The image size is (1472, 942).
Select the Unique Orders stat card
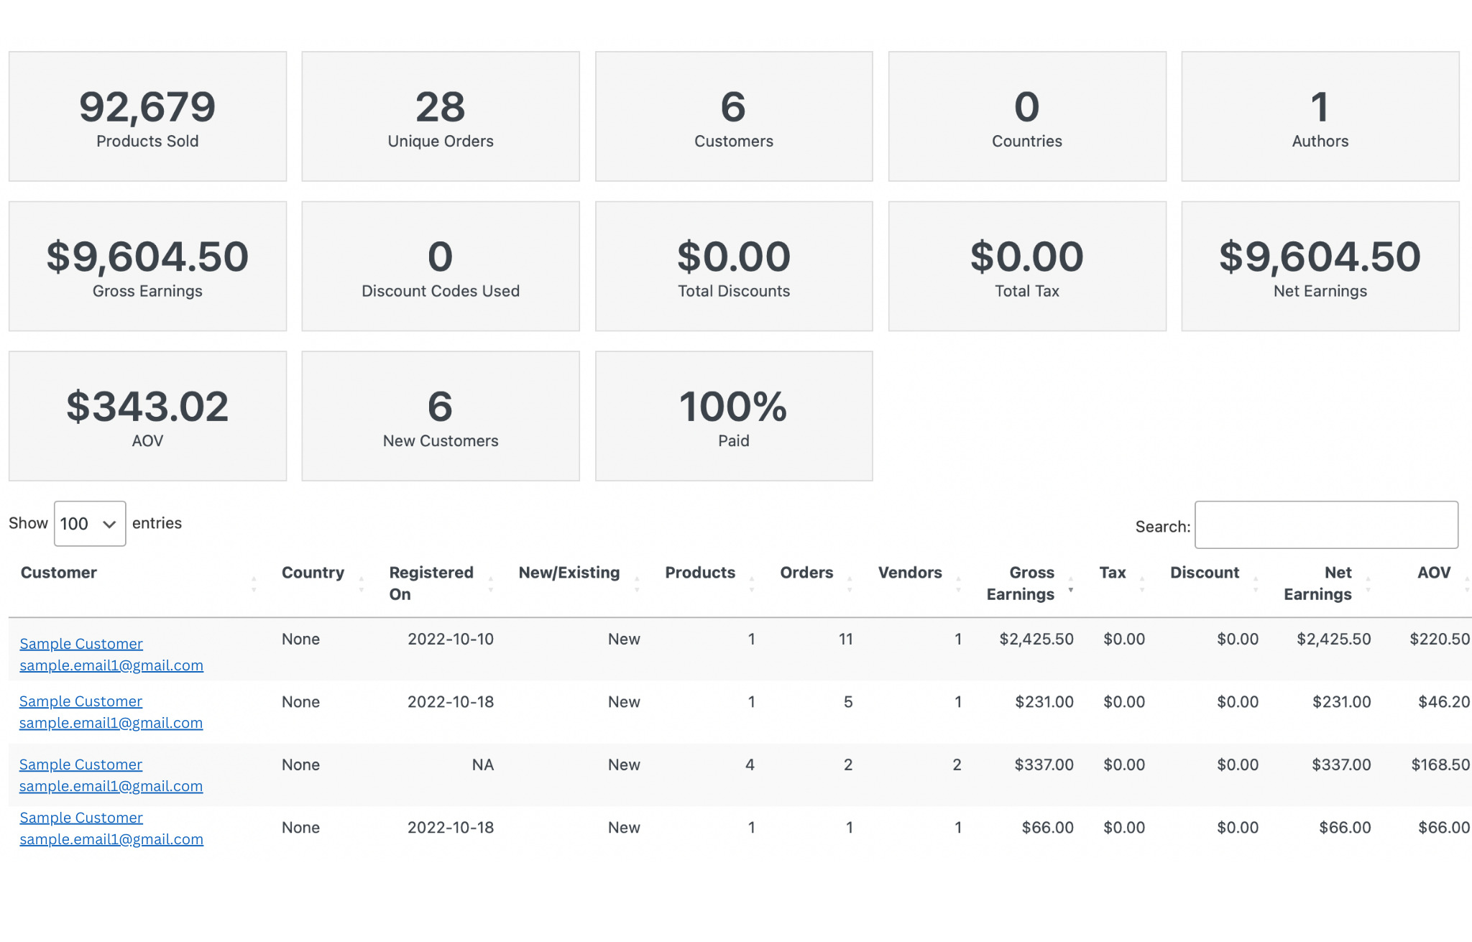pyautogui.click(x=441, y=116)
